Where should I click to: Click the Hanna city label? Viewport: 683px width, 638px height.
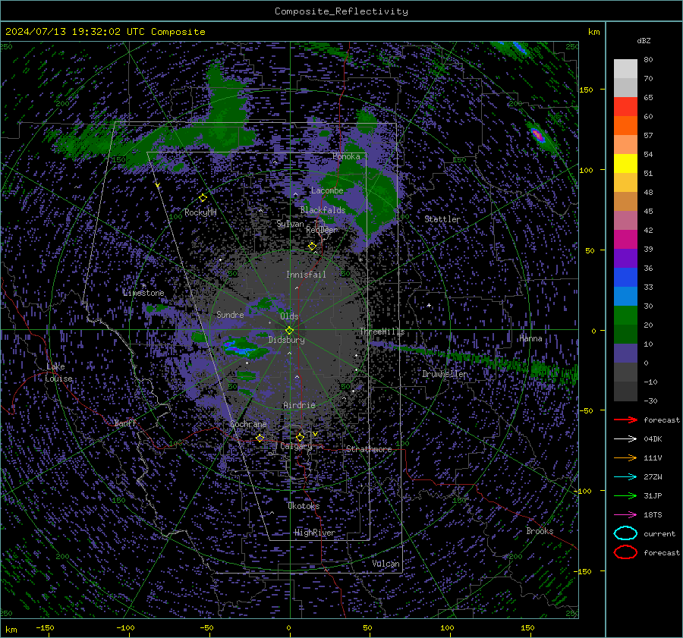click(x=530, y=338)
